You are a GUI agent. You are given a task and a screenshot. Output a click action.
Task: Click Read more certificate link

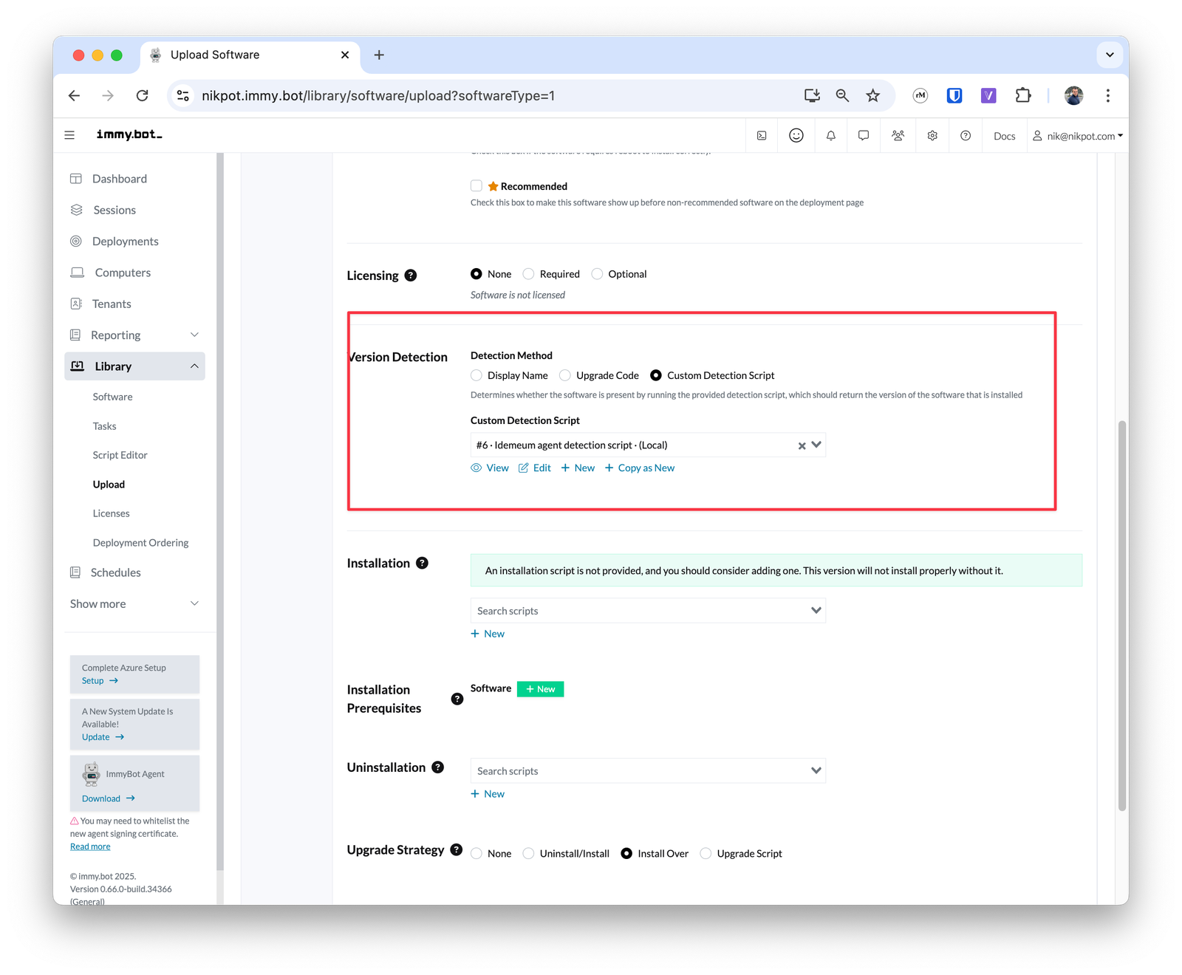(x=90, y=846)
